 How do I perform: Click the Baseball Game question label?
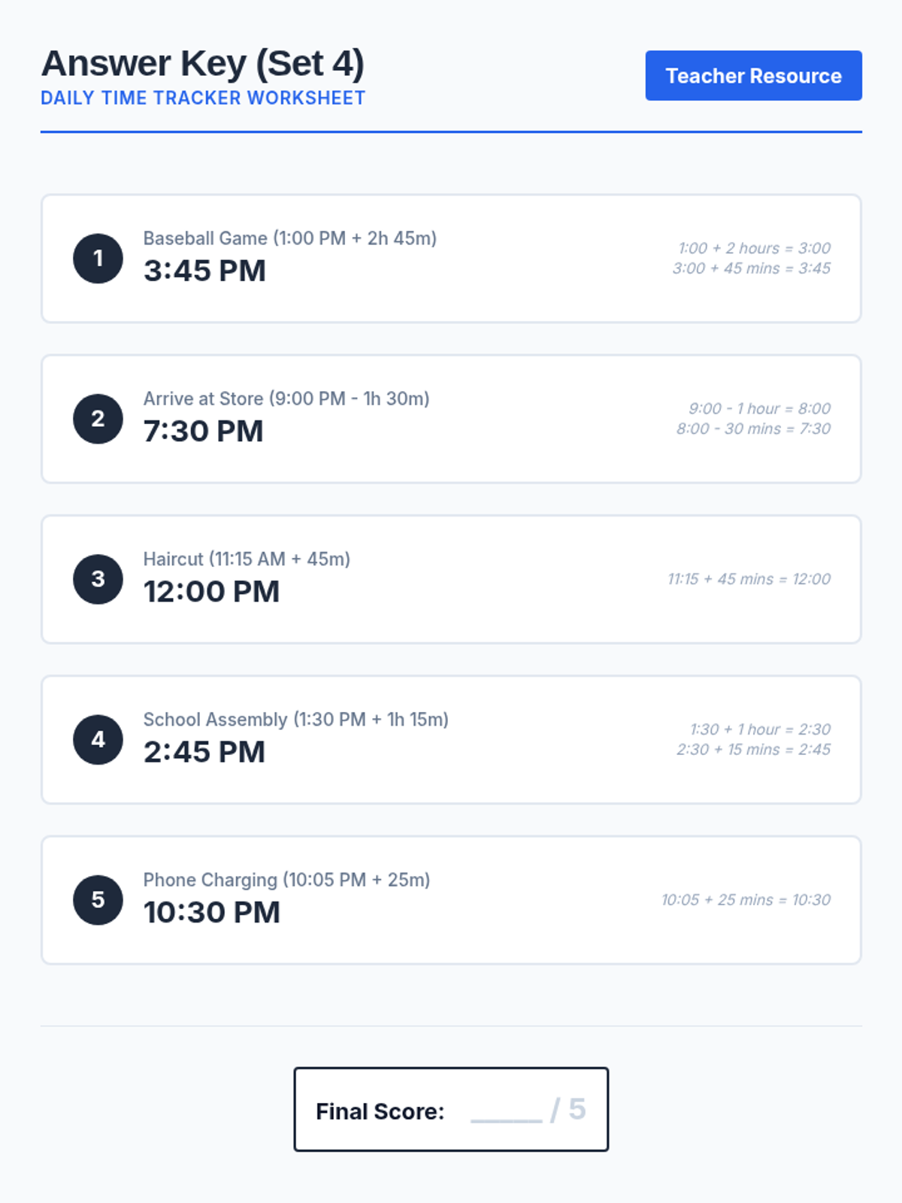[289, 238]
